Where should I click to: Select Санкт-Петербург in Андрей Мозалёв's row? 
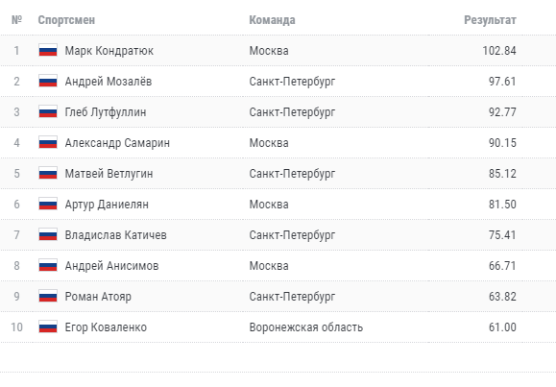point(292,82)
